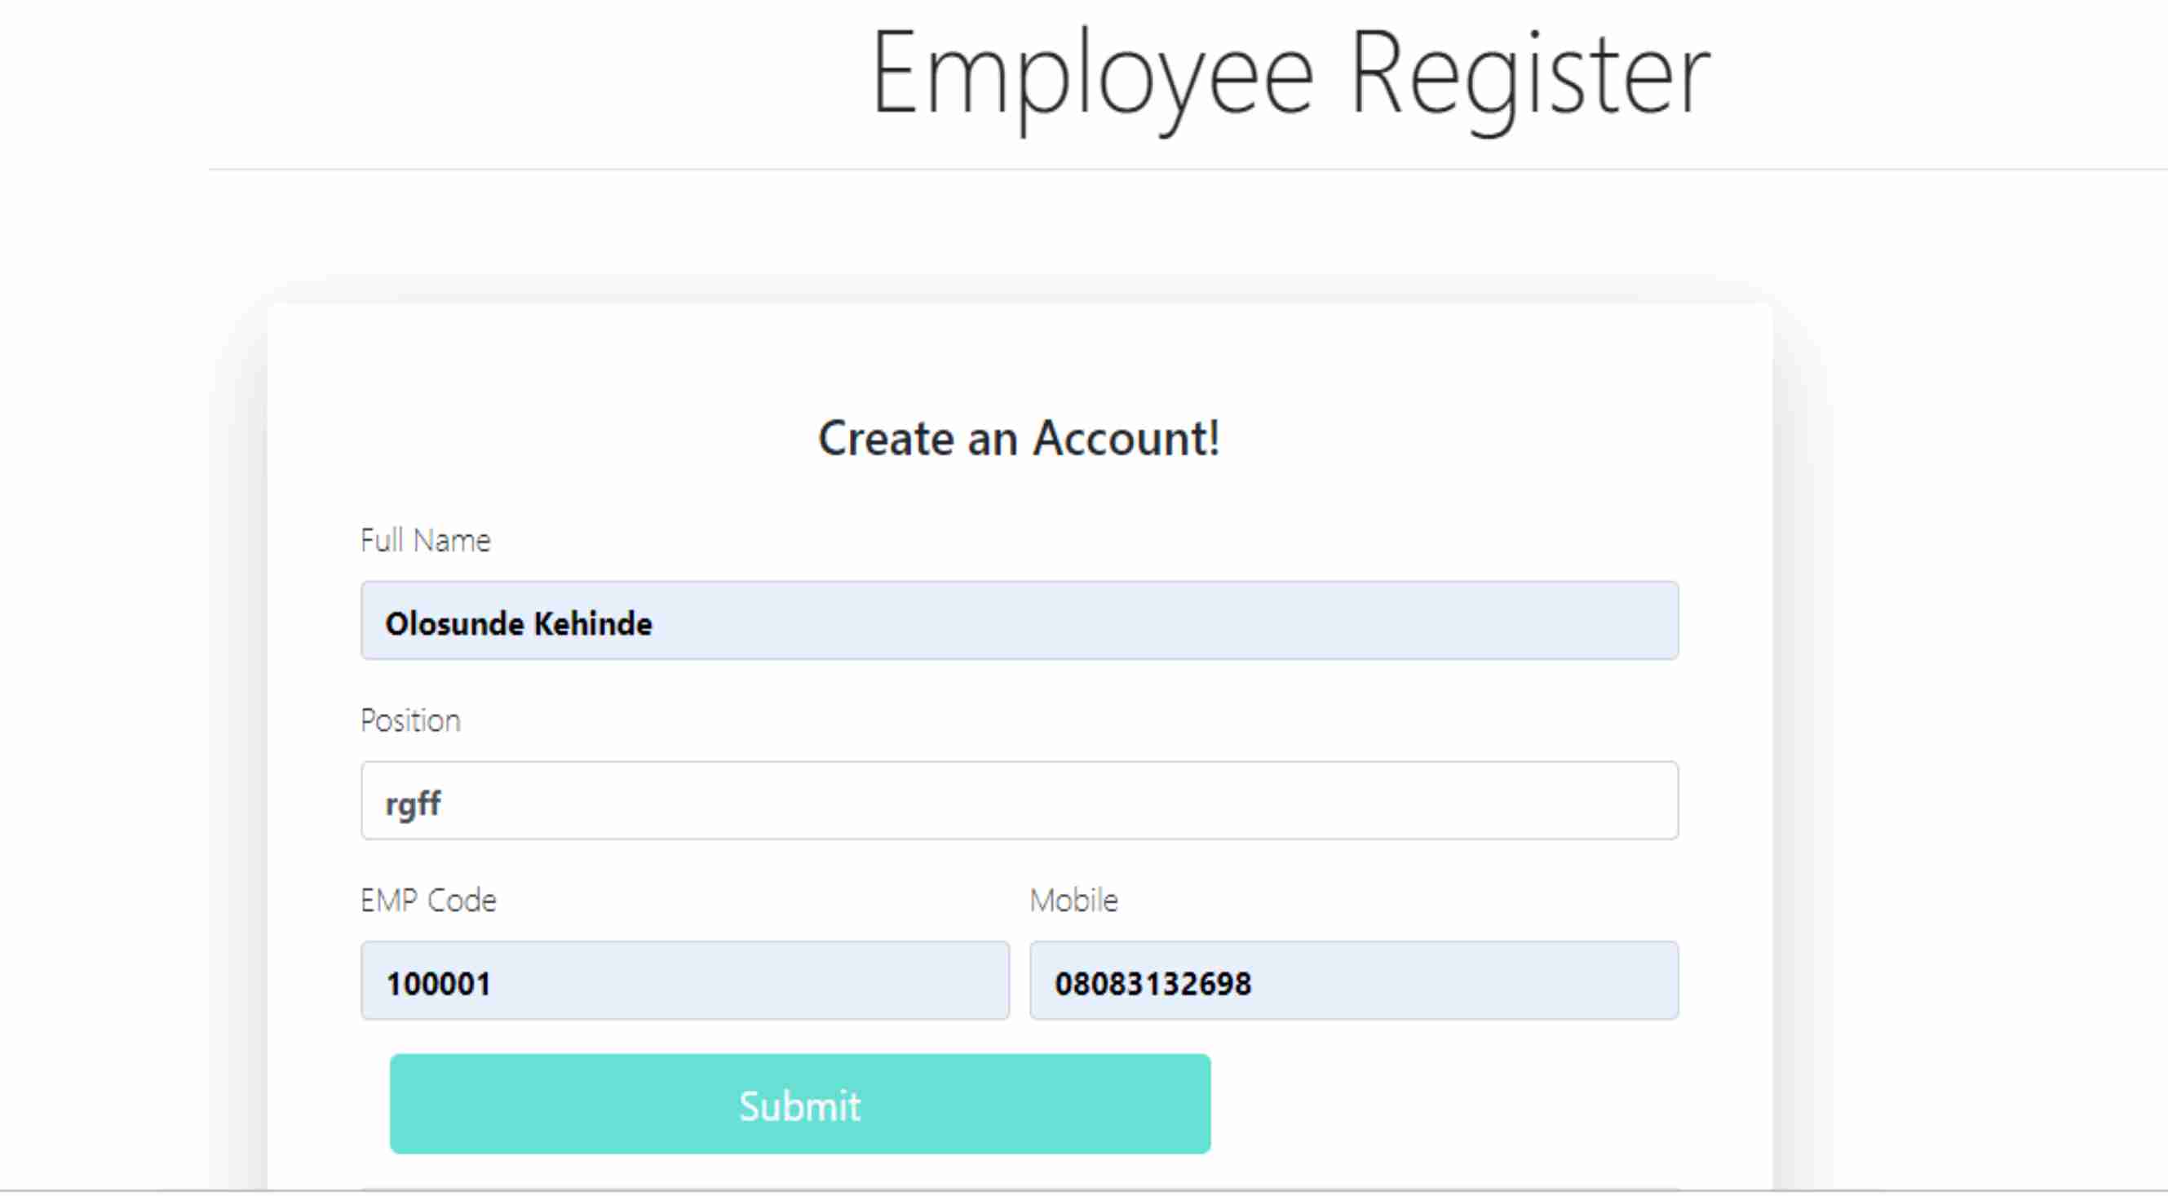Select the EMP Code input field
This screenshot has width=2168, height=1196.
tap(685, 981)
